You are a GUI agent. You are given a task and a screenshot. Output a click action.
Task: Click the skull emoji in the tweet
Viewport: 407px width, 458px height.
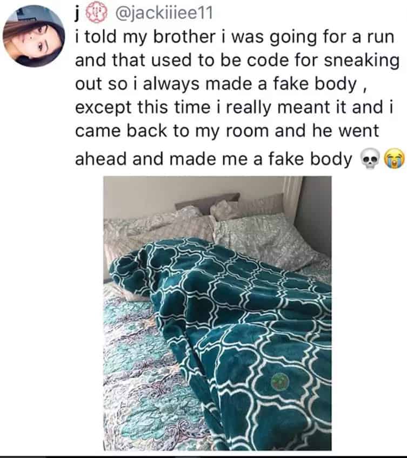click(370, 159)
